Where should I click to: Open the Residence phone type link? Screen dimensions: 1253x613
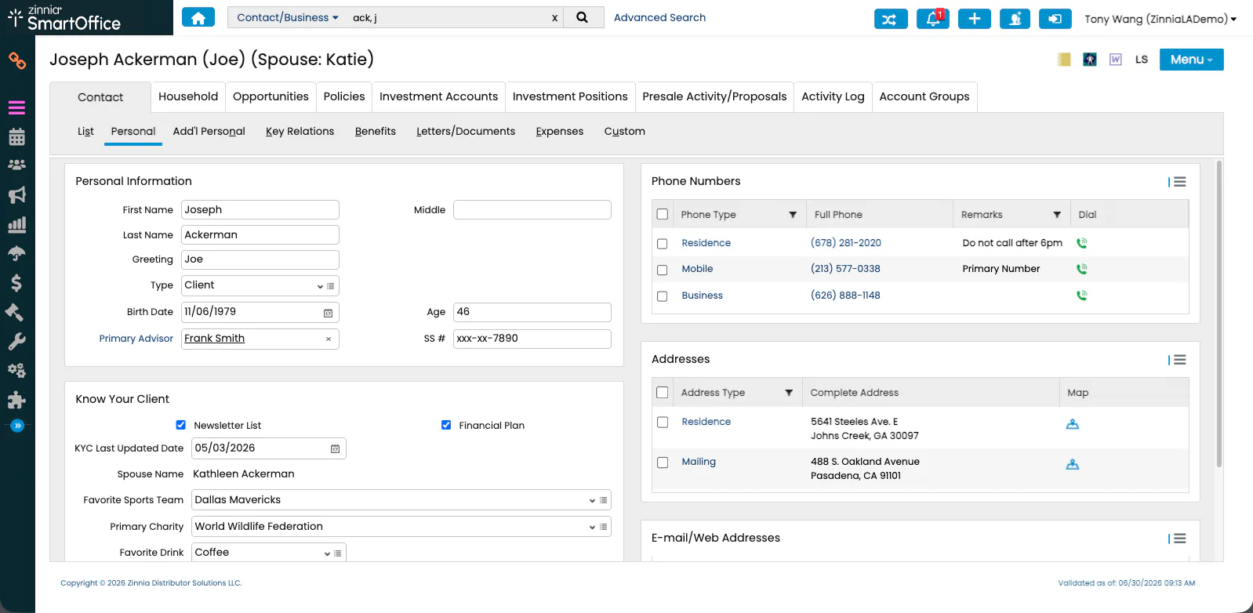coord(706,243)
